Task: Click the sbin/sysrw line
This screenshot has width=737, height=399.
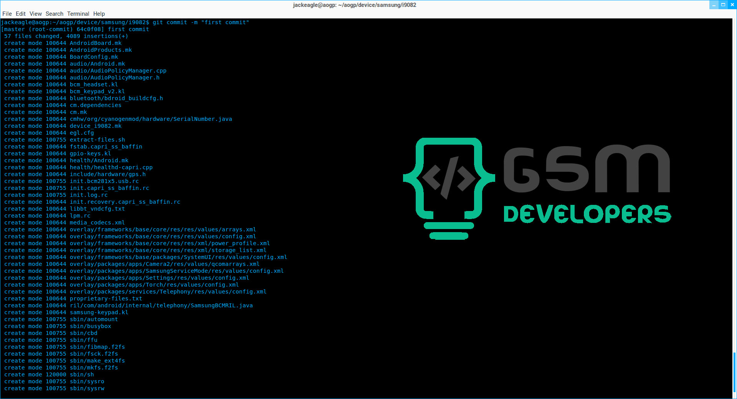Action: 54,388
